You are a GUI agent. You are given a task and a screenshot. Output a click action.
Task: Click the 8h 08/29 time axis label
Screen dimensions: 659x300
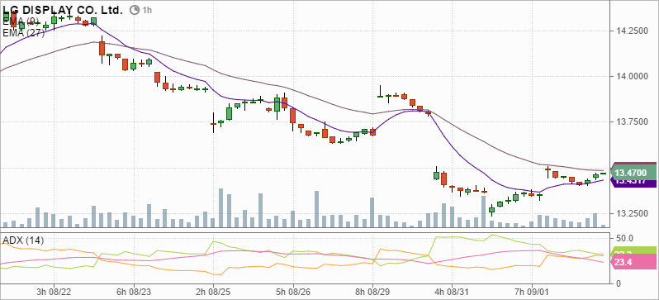click(x=373, y=291)
